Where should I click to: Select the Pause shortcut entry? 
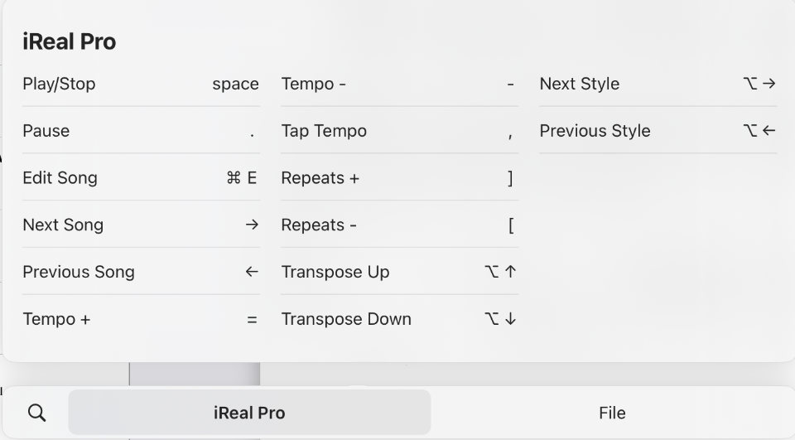tap(141, 131)
